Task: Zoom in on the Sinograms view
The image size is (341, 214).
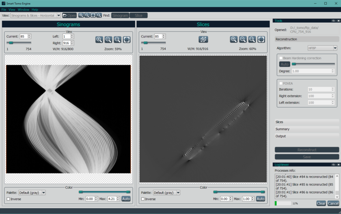Action: click(x=99, y=39)
